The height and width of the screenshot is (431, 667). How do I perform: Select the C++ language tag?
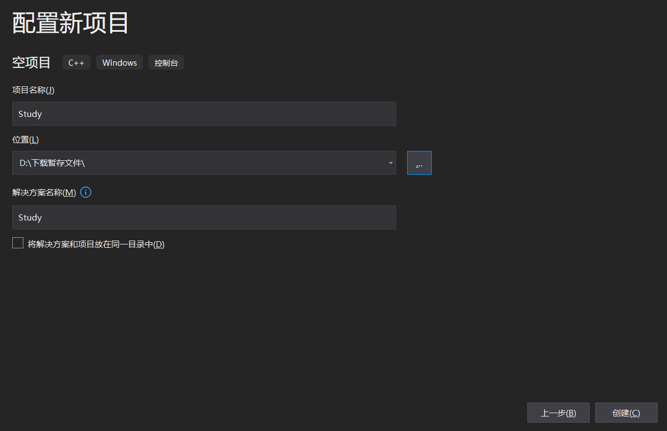pyautogui.click(x=76, y=62)
